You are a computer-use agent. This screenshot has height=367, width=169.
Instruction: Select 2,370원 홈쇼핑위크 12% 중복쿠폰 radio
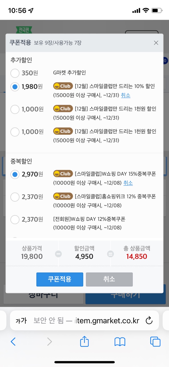15,197
